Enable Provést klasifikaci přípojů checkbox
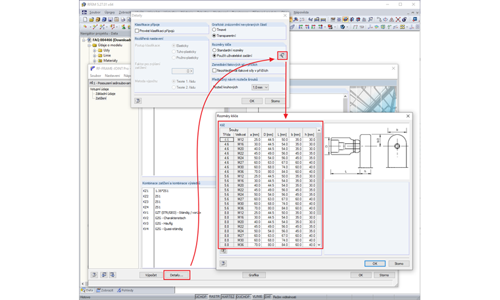Viewport: 500px width, 300px height. (137, 31)
